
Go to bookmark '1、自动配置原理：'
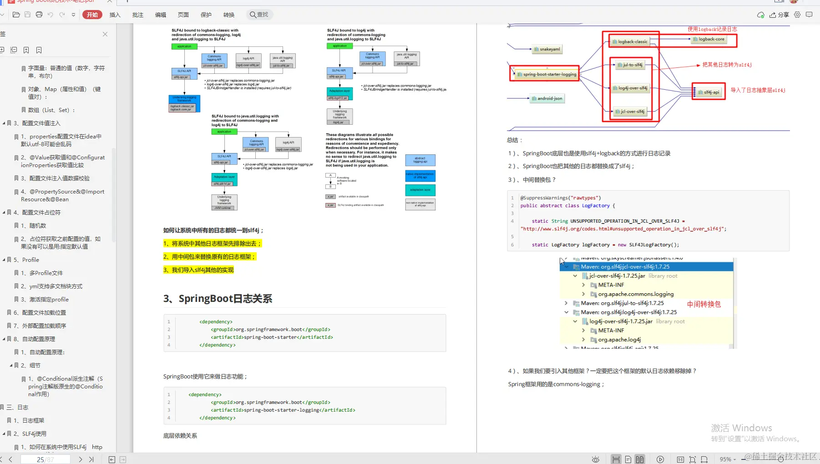coord(43,352)
